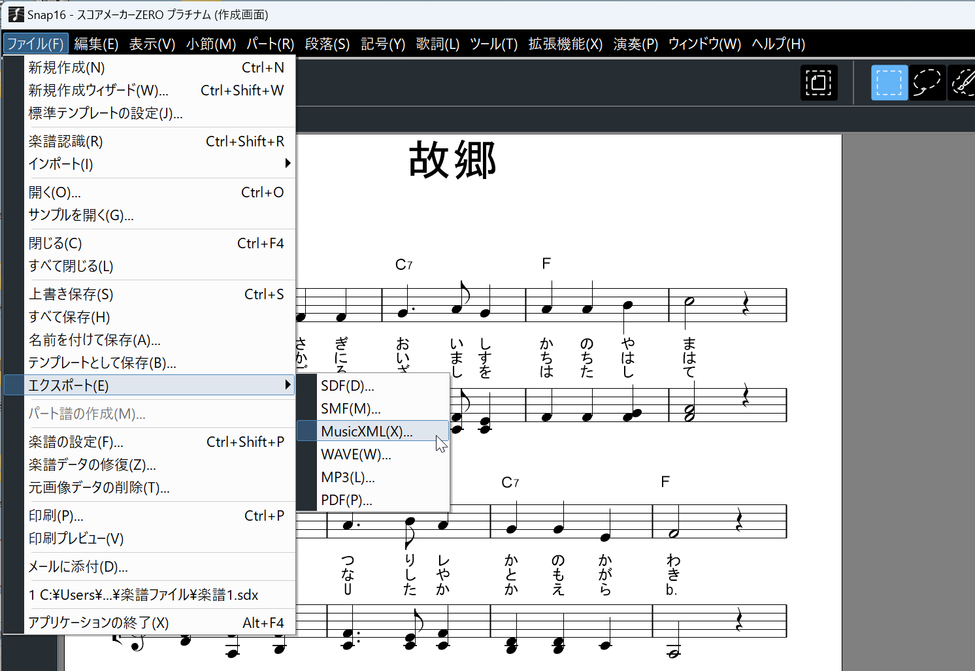Choose 開く(O)... menu entry
Viewport: 975px width, 671px height.
pos(159,192)
